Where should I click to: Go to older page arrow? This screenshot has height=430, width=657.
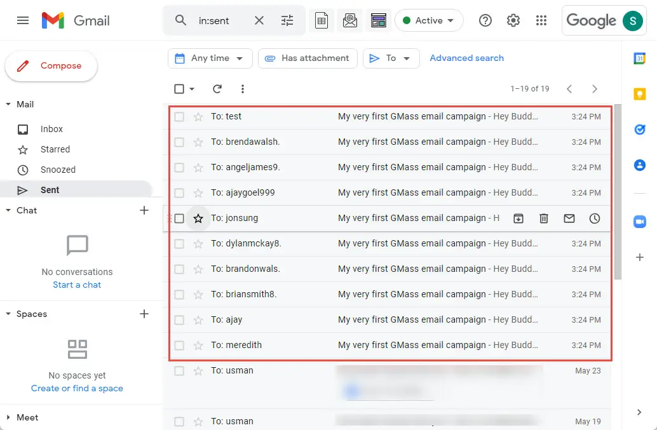[595, 89]
